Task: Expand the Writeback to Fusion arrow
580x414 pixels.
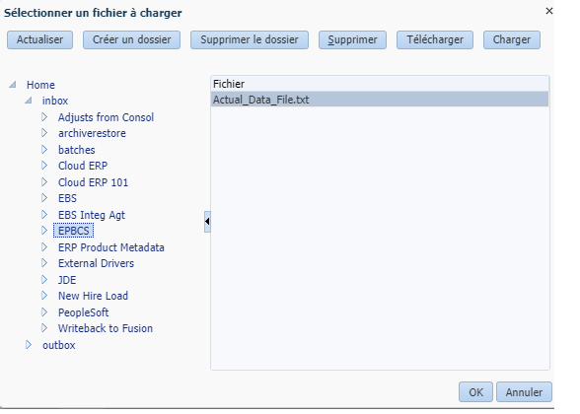Action: [44, 328]
